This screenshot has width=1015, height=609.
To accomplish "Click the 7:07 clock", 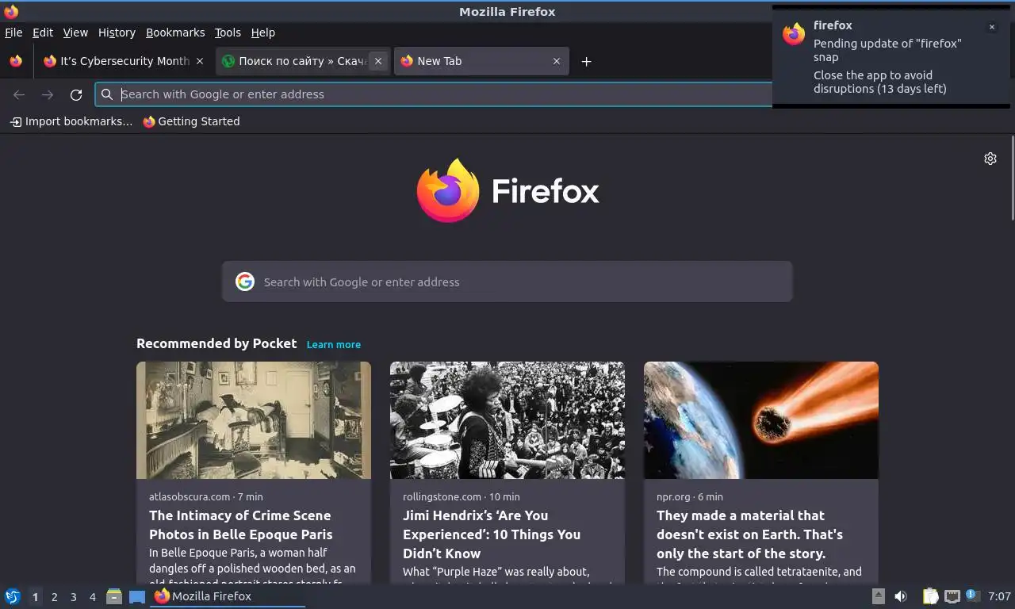I will tap(999, 596).
